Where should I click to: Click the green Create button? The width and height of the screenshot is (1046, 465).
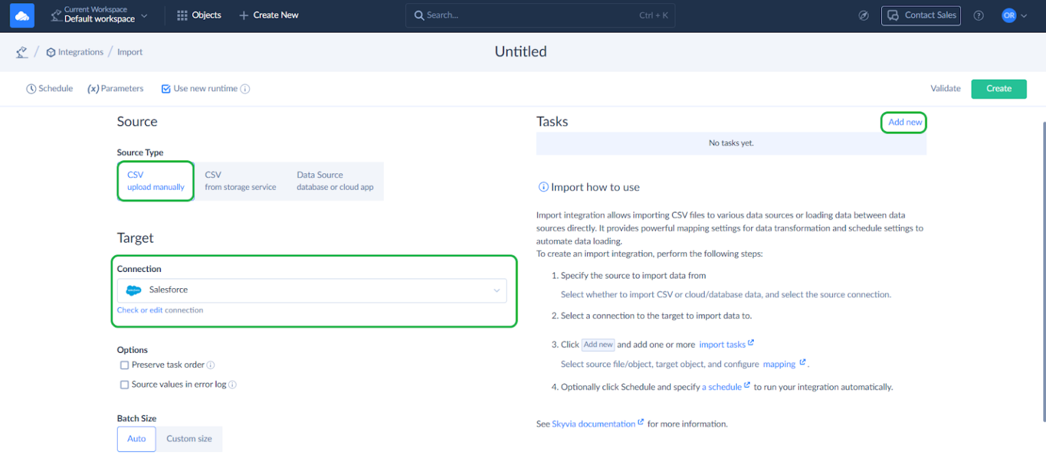tap(998, 89)
